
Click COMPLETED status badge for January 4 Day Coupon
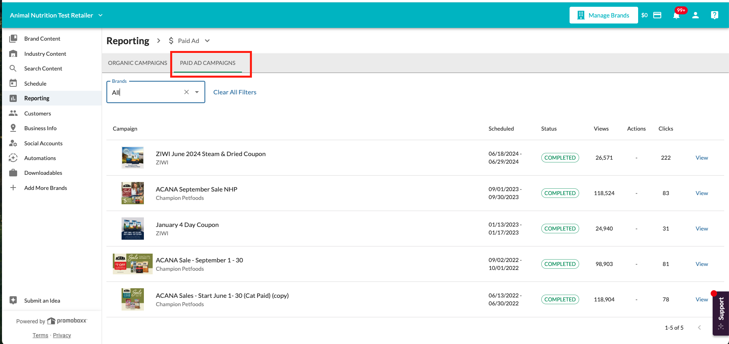click(x=560, y=229)
